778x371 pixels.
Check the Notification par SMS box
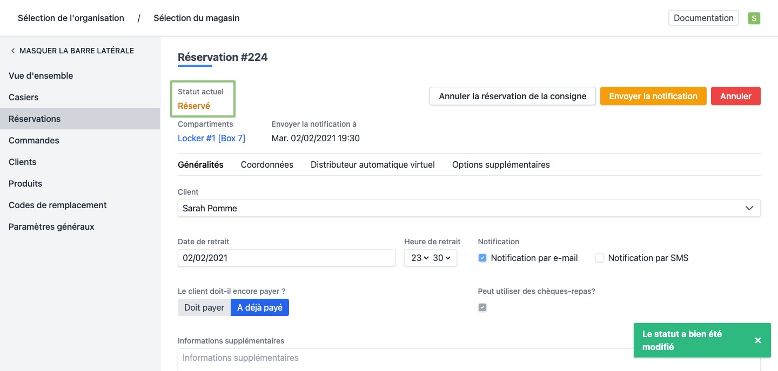coord(599,258)
